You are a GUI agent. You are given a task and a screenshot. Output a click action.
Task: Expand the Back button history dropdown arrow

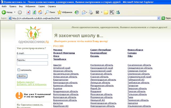[x=14, y=12]
